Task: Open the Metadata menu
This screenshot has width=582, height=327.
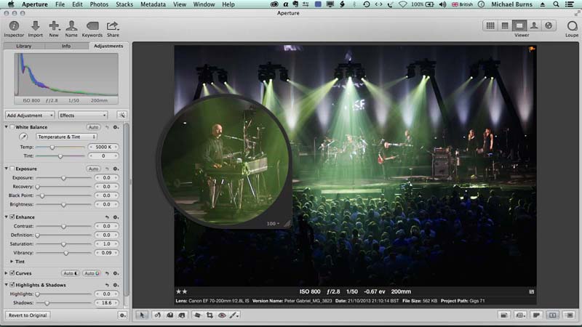Action: tap(153, 4)
